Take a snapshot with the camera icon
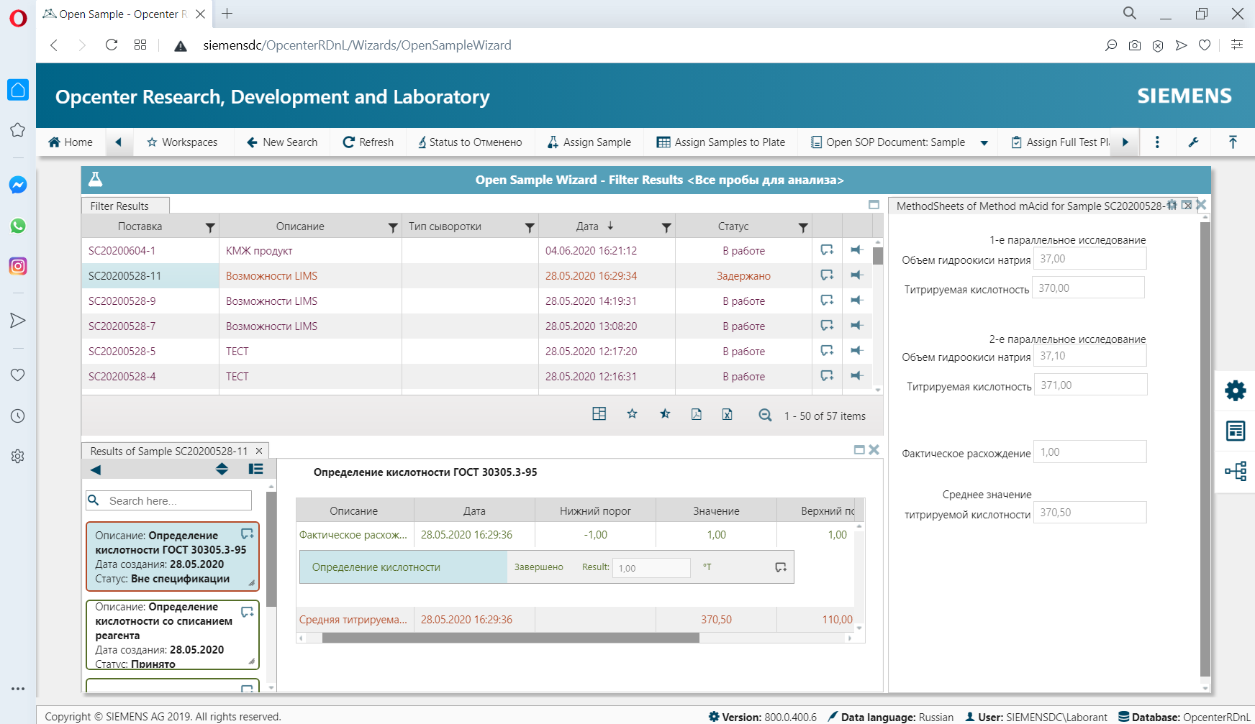Viewport: 1255px width, 724px height. pos(1135,45)
